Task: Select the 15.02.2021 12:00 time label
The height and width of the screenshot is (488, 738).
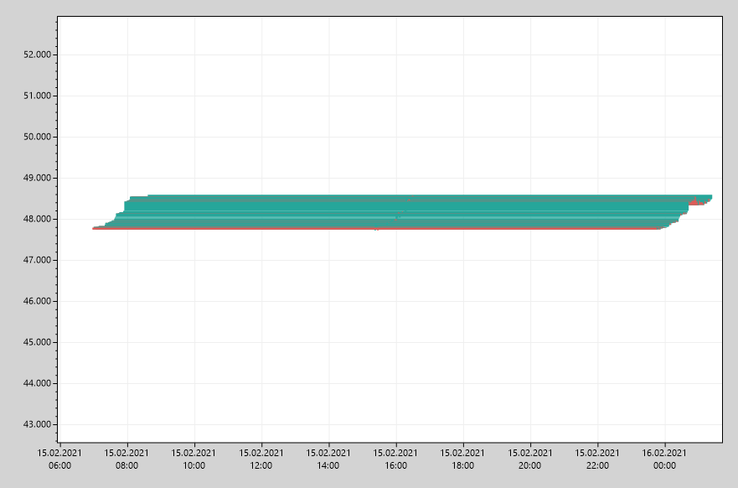Action: (x=262, y=456)
